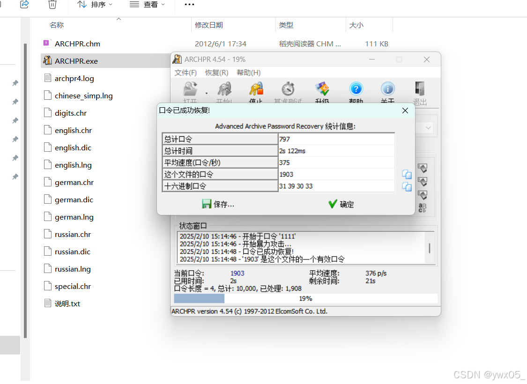This screenshot has width=527, height=384.
Task: Click the 19% progress bar
Action: point(304,298)
